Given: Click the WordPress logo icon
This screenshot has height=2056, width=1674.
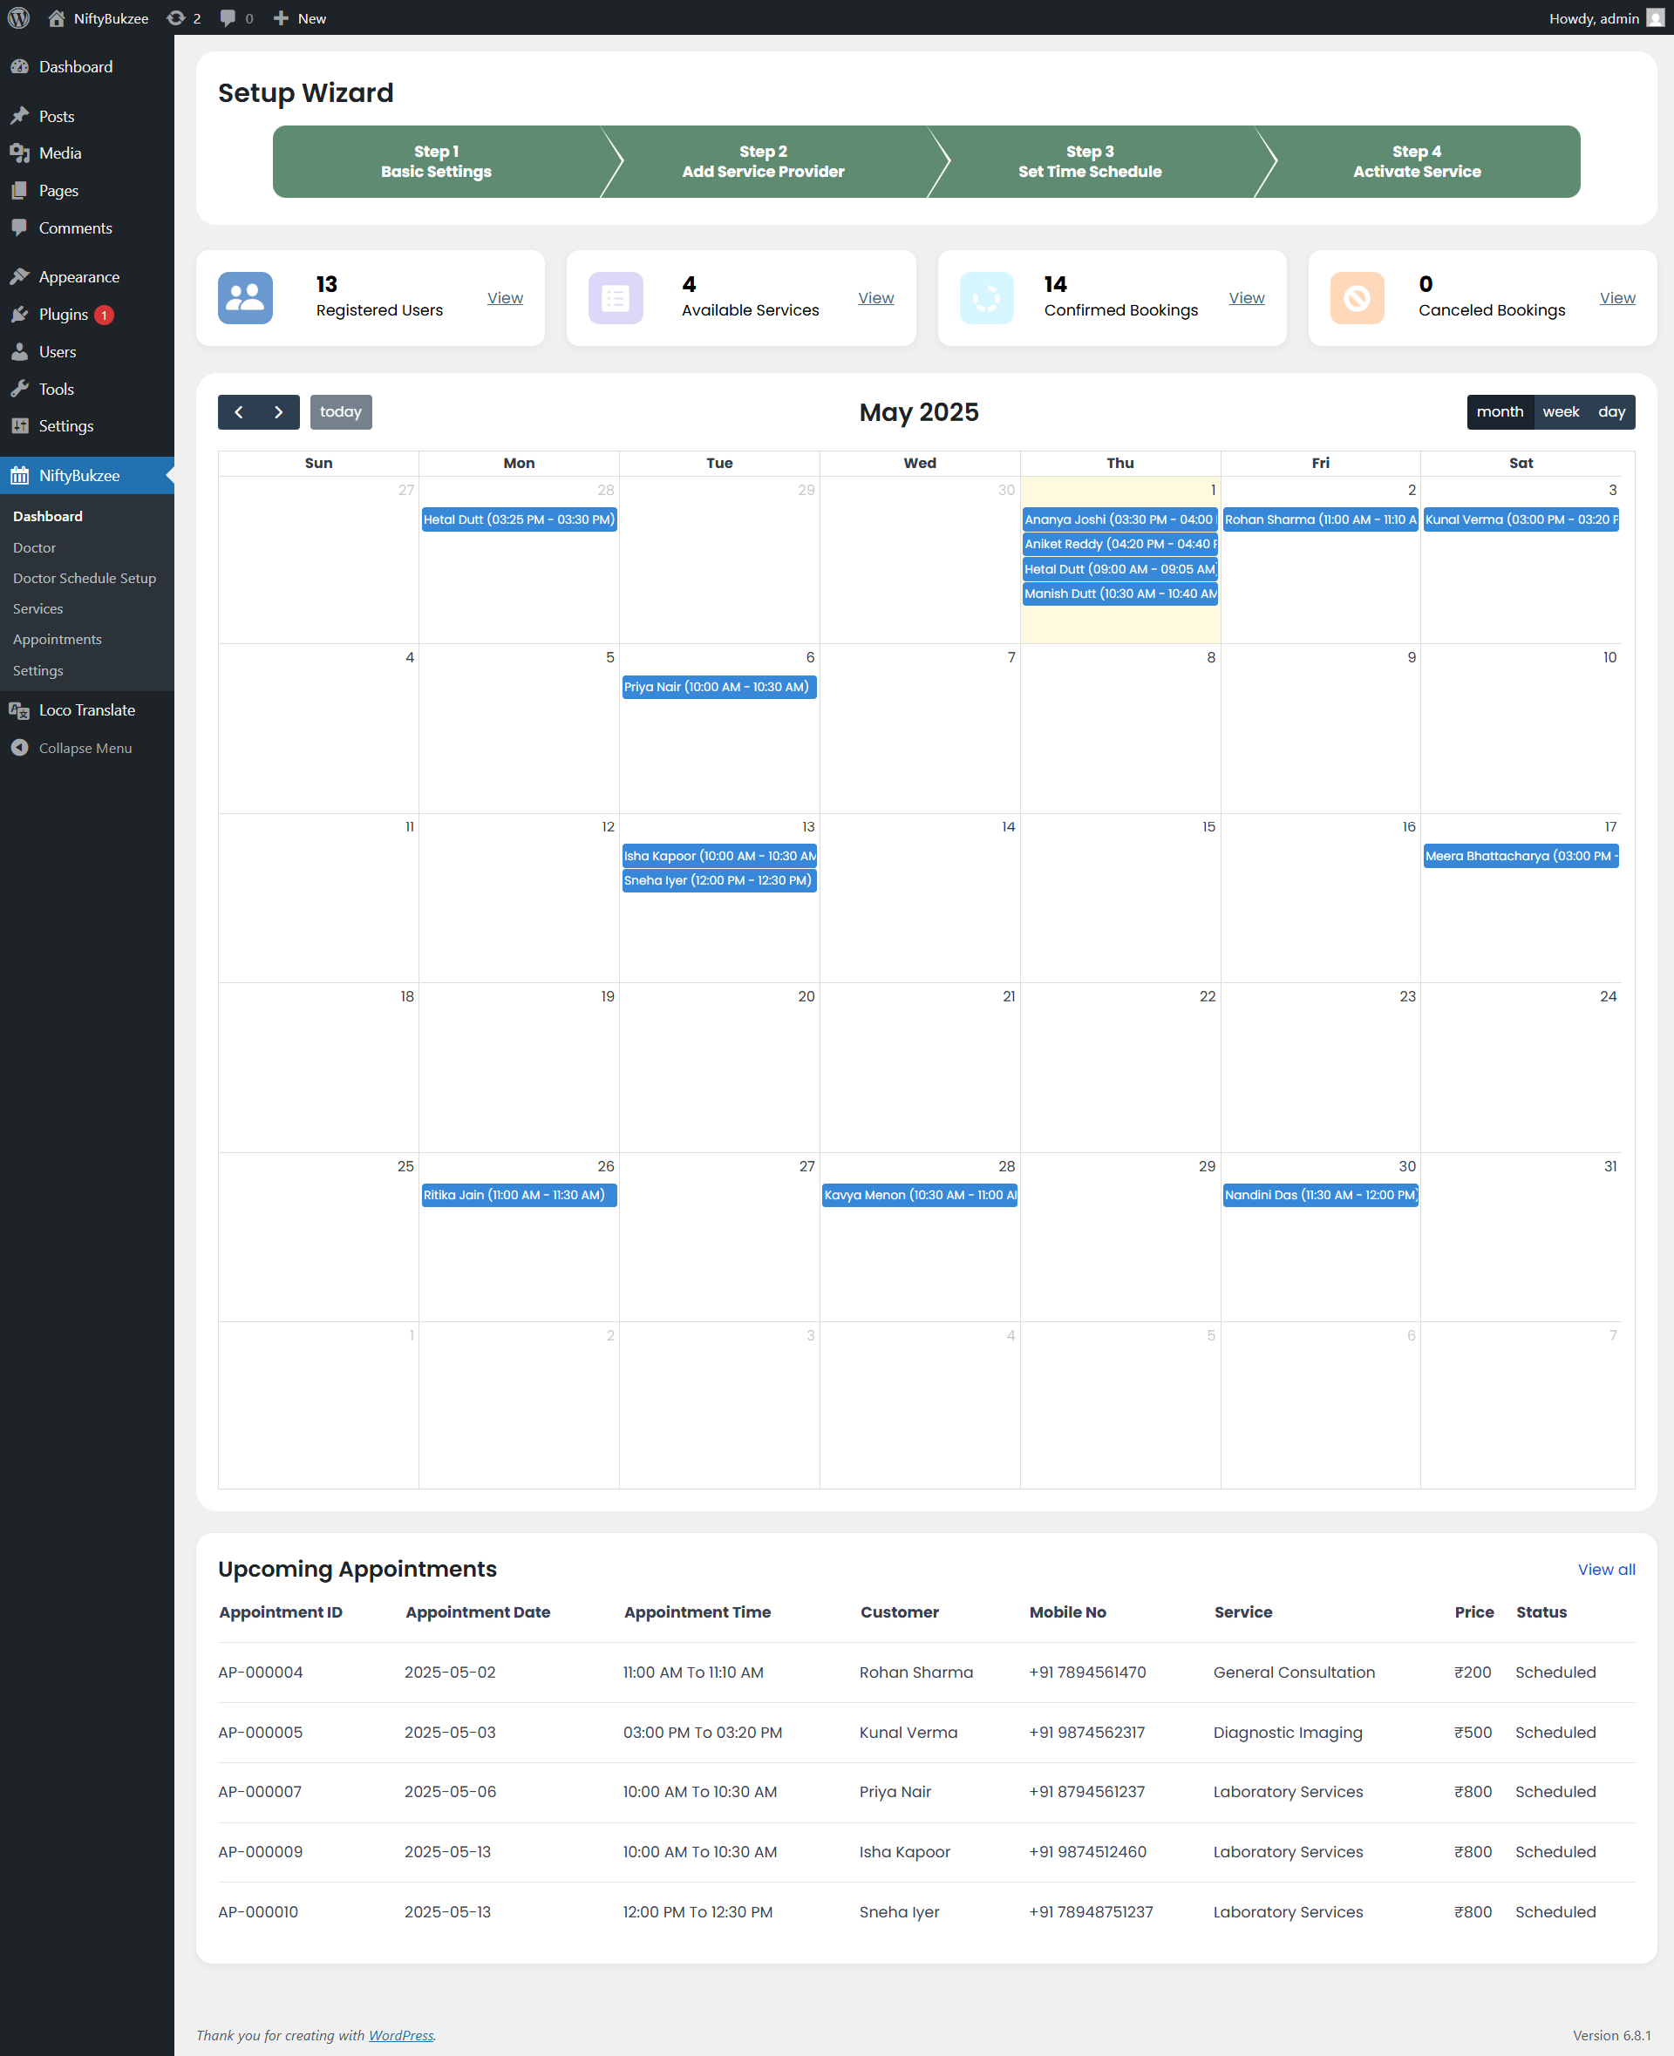Looking at the screenshot, I should [19, 17].
